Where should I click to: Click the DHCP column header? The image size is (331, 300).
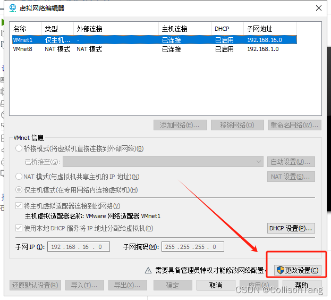pos(227,29)
